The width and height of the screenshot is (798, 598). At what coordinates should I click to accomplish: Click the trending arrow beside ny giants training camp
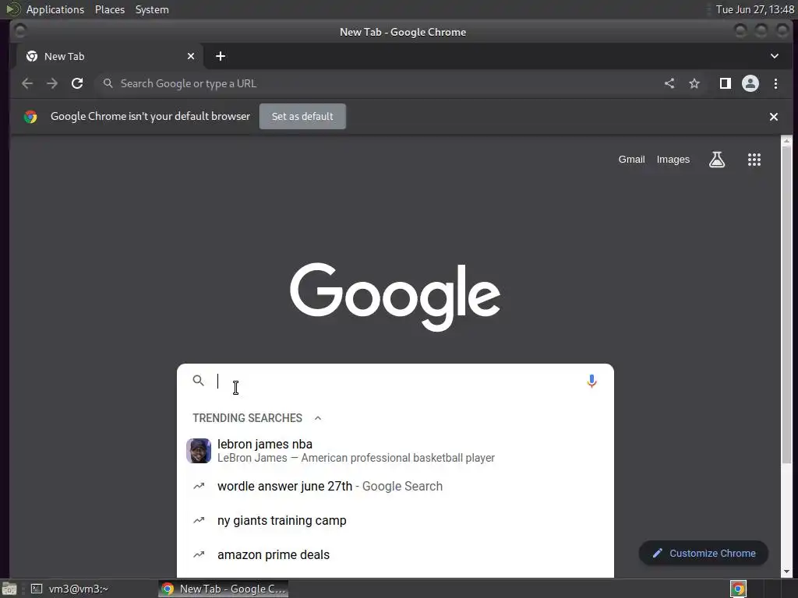coord(199,520)
